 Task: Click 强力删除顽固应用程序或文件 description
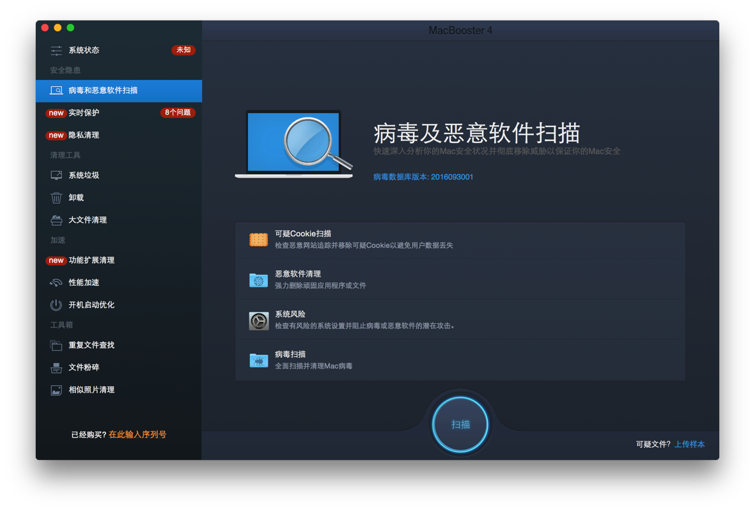tap(321, 286)
